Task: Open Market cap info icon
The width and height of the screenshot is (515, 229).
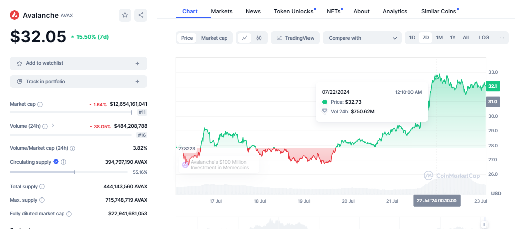Action: pyautogui.click(x=40, y=104)
